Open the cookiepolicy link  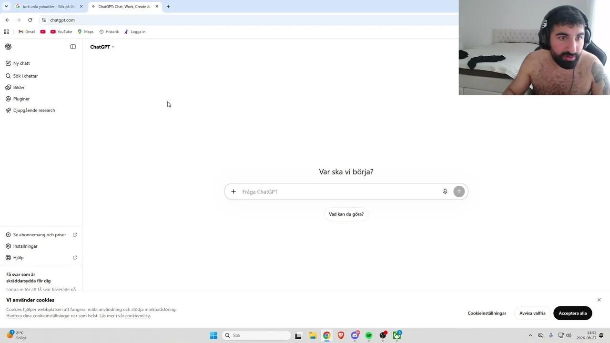pyautogui.click(x=137, y=316)
